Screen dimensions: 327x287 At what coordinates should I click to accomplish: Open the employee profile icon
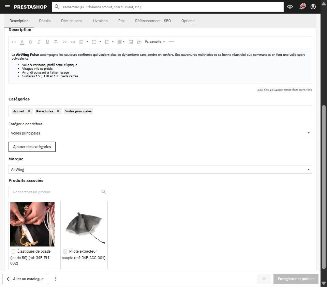click(x=313, y=7)
